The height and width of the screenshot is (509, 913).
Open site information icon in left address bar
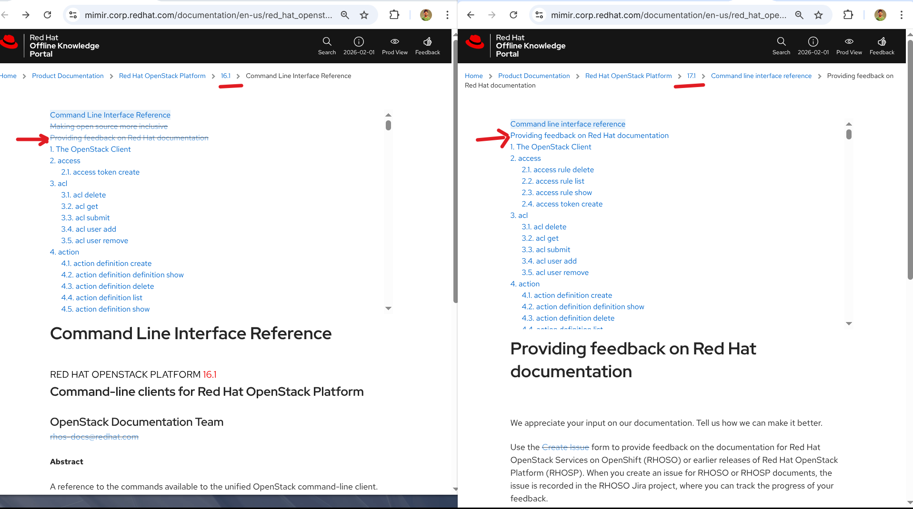point(73,15)
